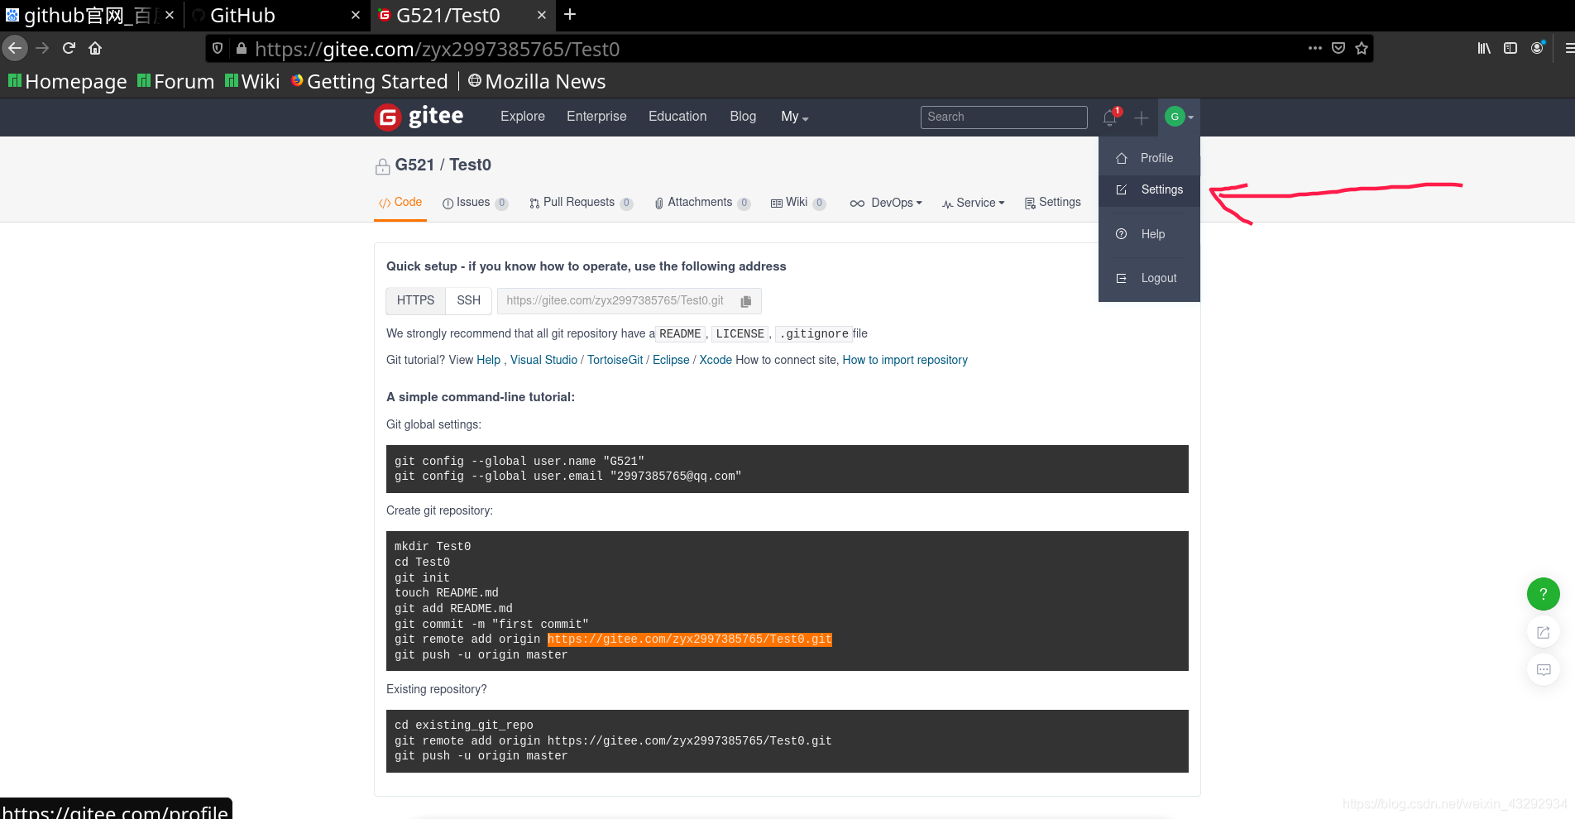This screenshot has width=1575, height=819.
Task: Click the green help question-mark floating button
Action: click(x=1543, y=593)
